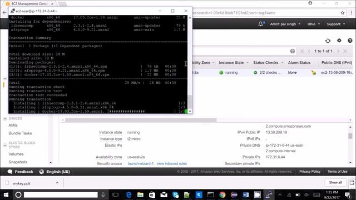Collapse the IMAGES sidebar section

pyautogui.click(x=5, y=118)
